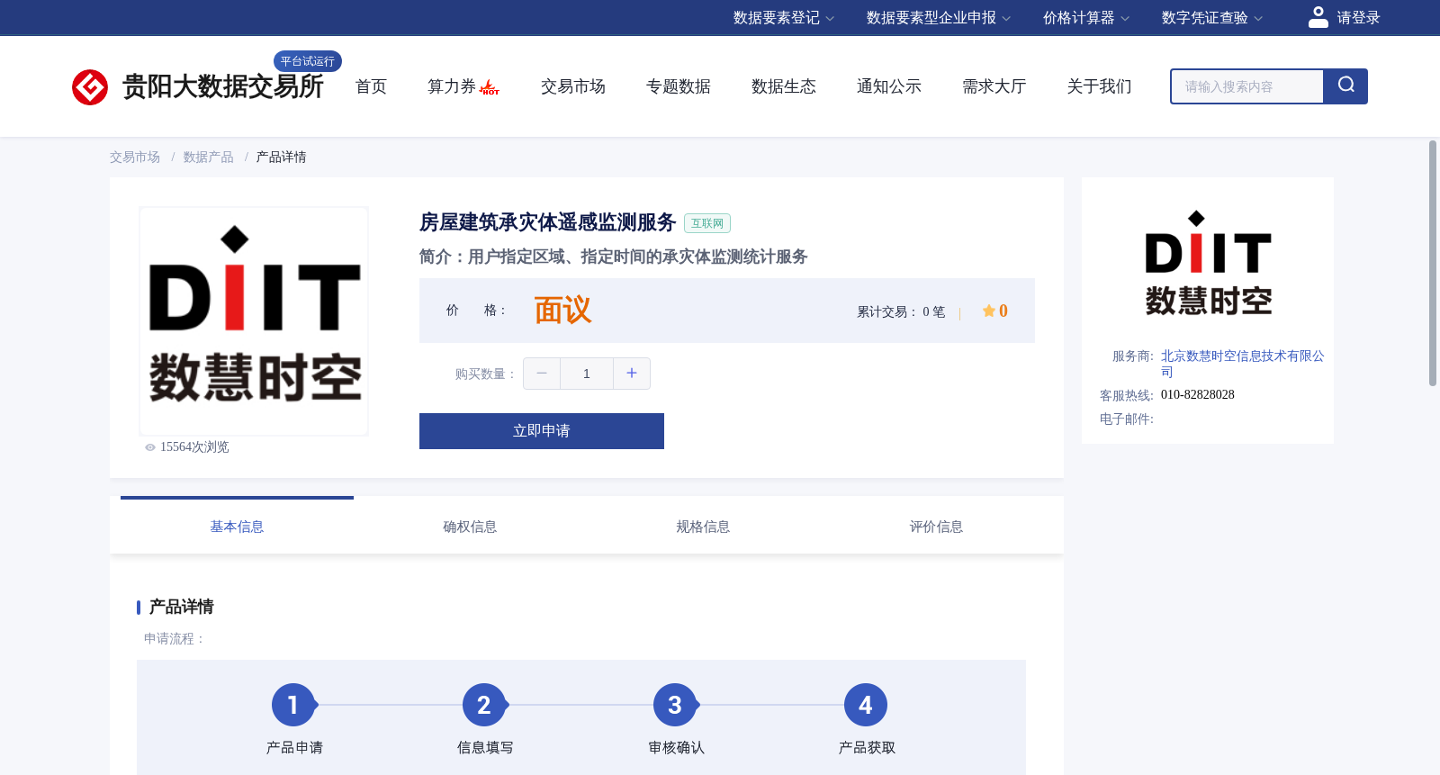This screenshot has width=1440, height=775.
Task: Open 交易市场 in the main navigation
Action: 573,86
